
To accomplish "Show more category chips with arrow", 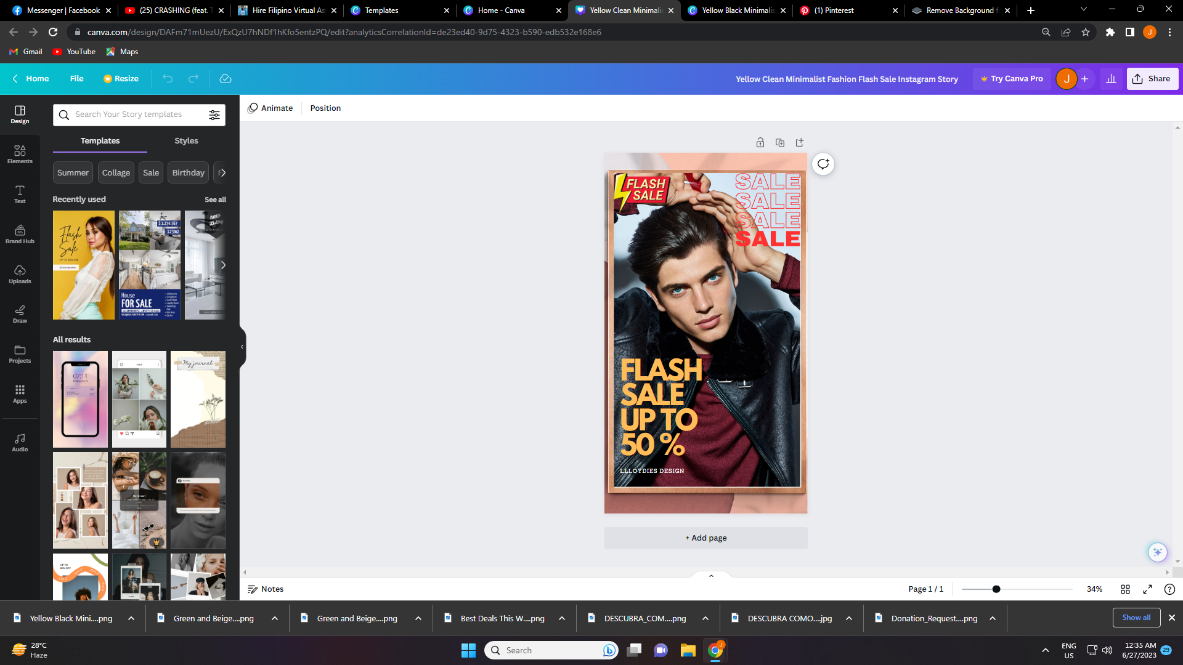I will pos(222,173).
